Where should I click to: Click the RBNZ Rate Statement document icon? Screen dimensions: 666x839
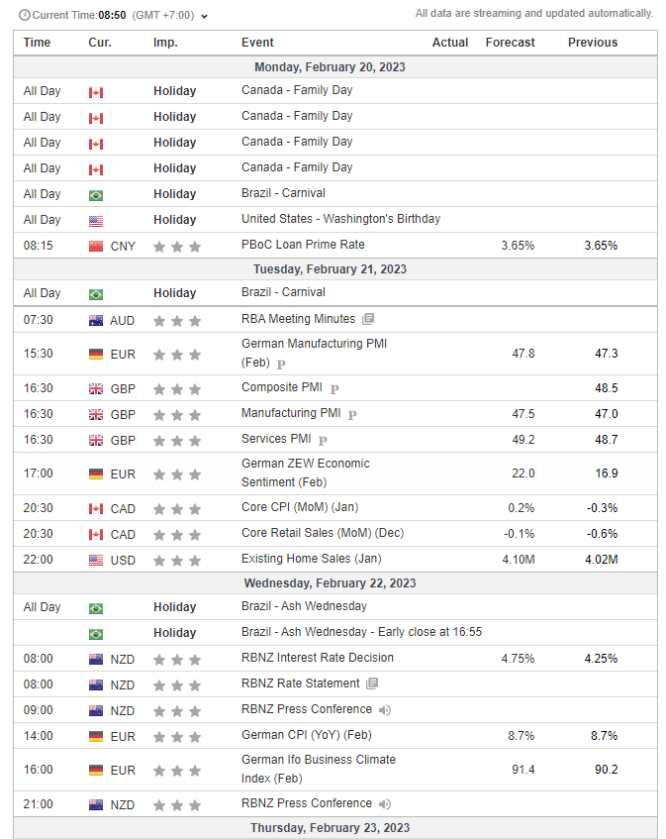coord(372,683)
